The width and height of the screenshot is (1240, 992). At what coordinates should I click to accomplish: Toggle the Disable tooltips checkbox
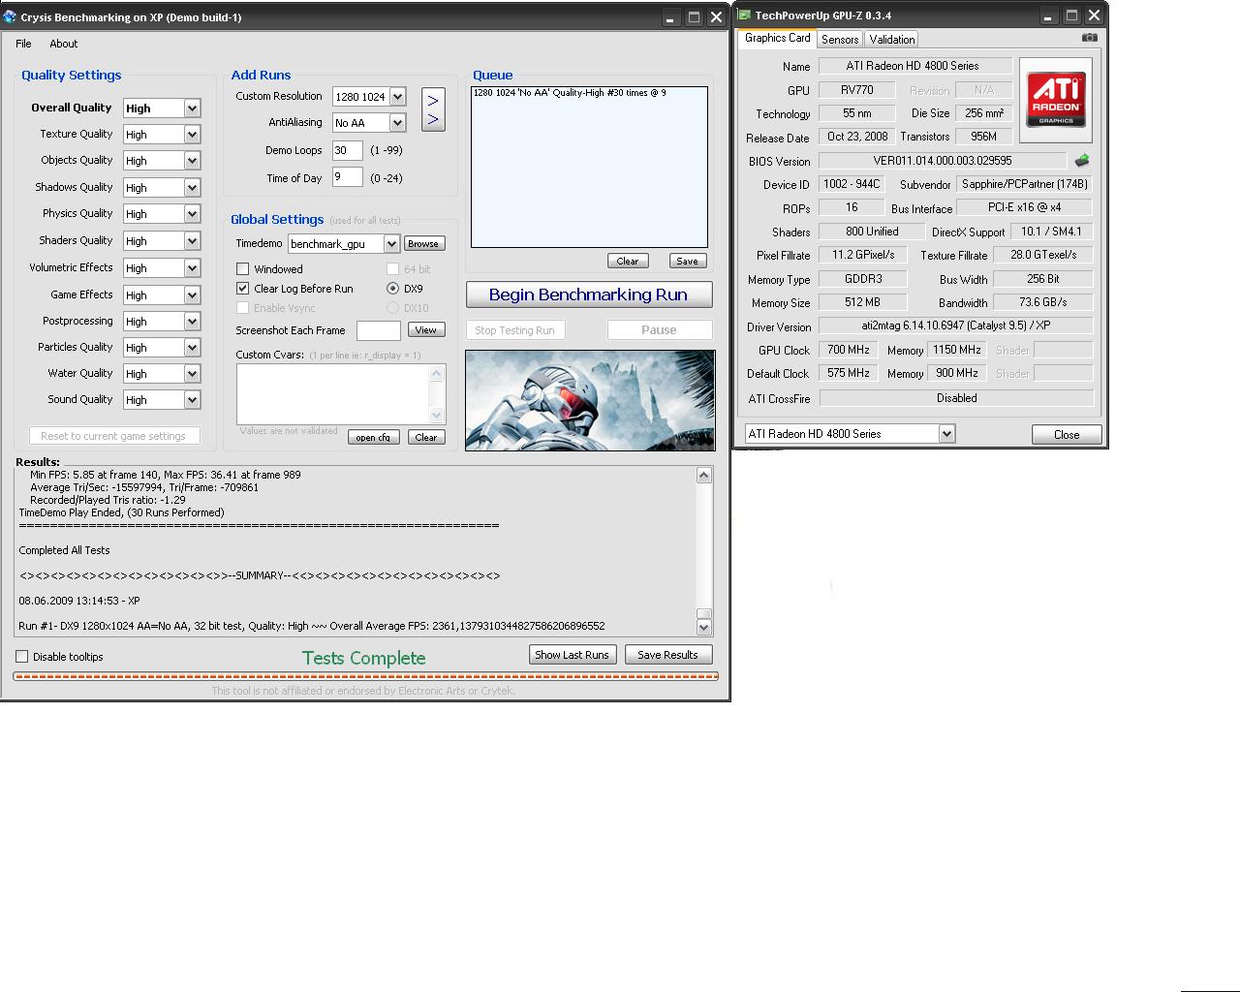tap(22, 657)
